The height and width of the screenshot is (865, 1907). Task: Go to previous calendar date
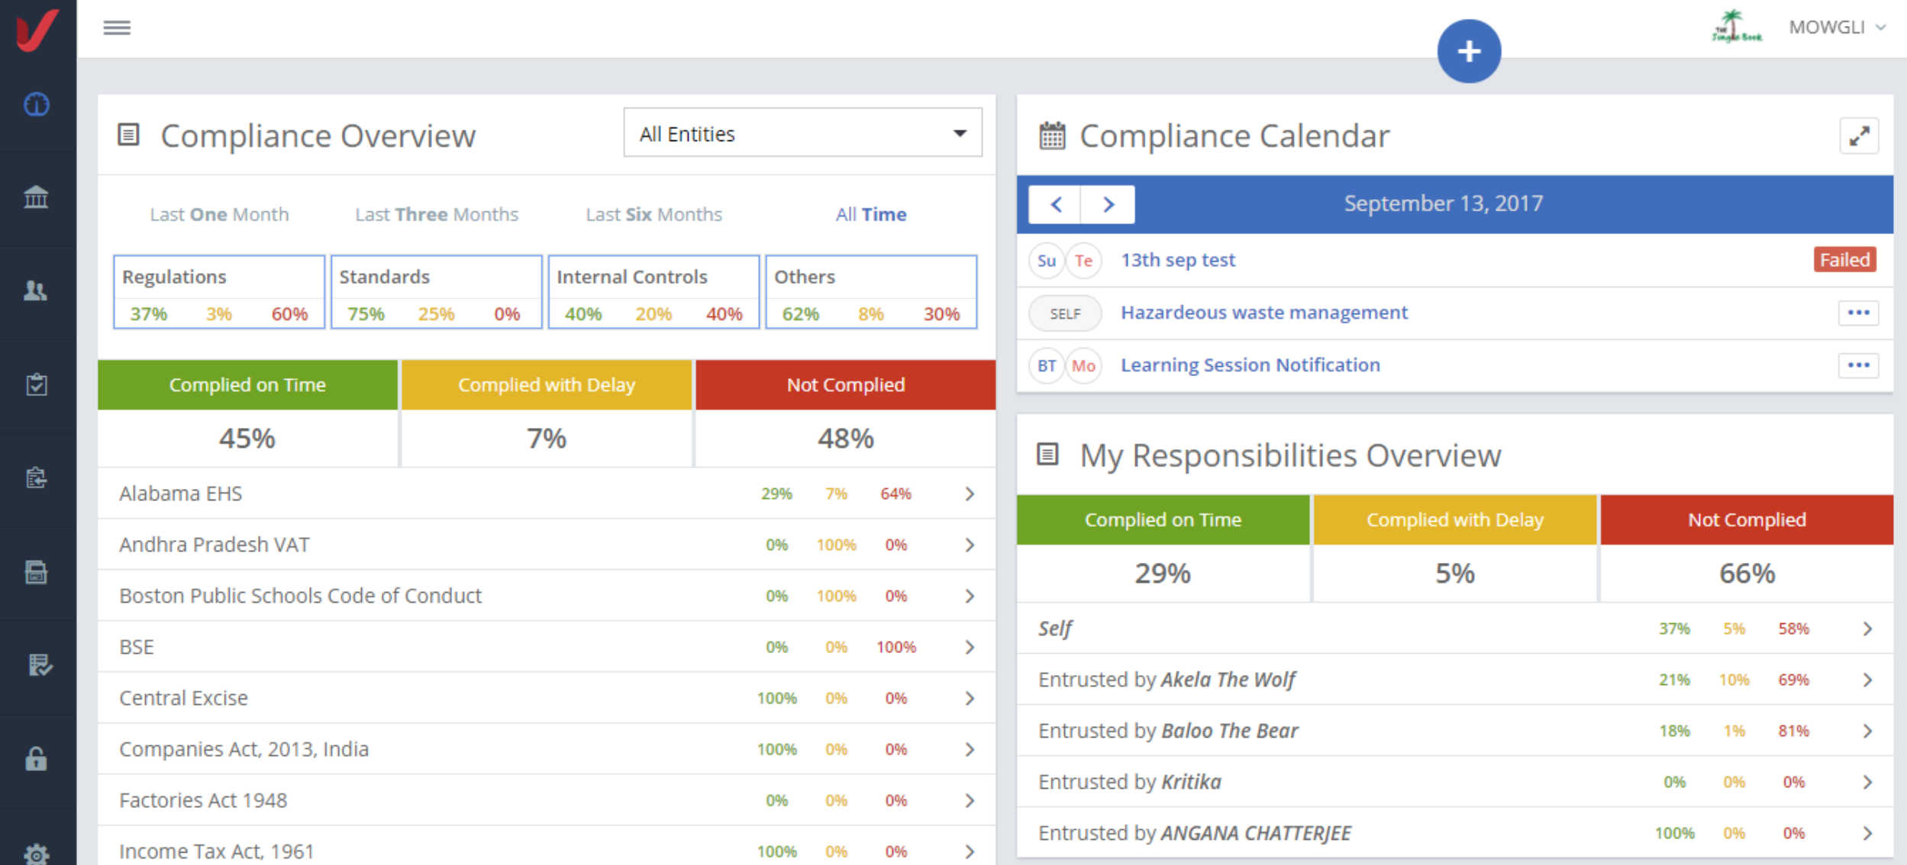tap(1056, 204)
